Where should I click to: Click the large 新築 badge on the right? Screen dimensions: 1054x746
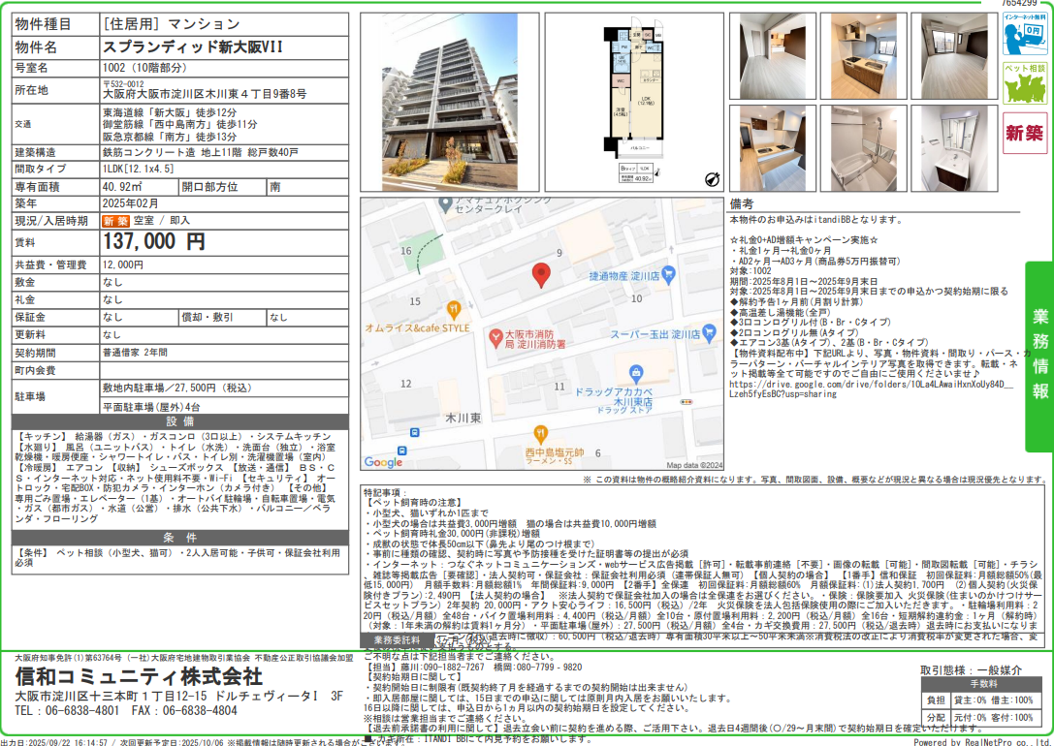coord(1025,133)
